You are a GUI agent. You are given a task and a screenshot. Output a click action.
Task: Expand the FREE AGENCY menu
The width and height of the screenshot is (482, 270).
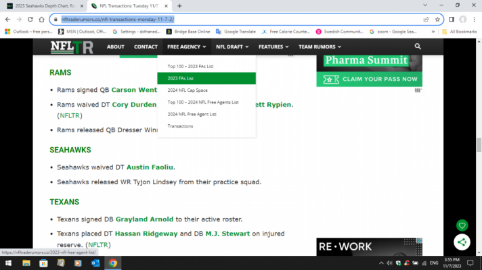pos(187,47)
